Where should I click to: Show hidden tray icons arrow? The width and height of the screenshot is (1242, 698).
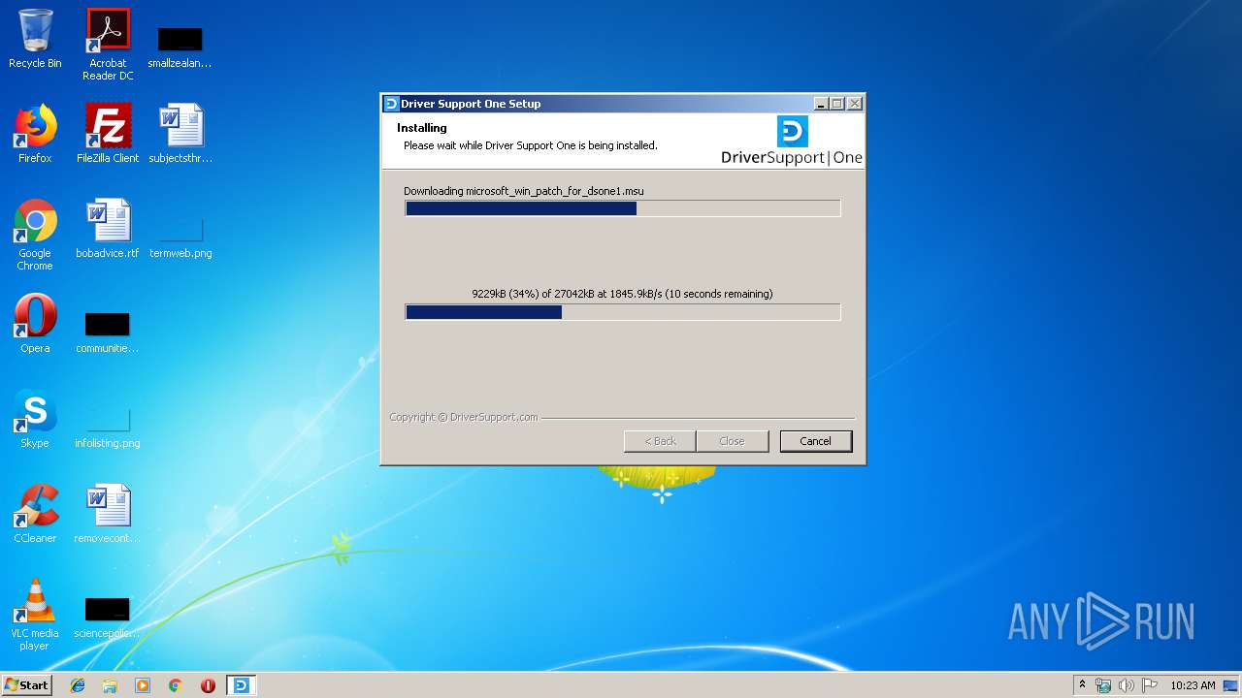click(1082, 685)
